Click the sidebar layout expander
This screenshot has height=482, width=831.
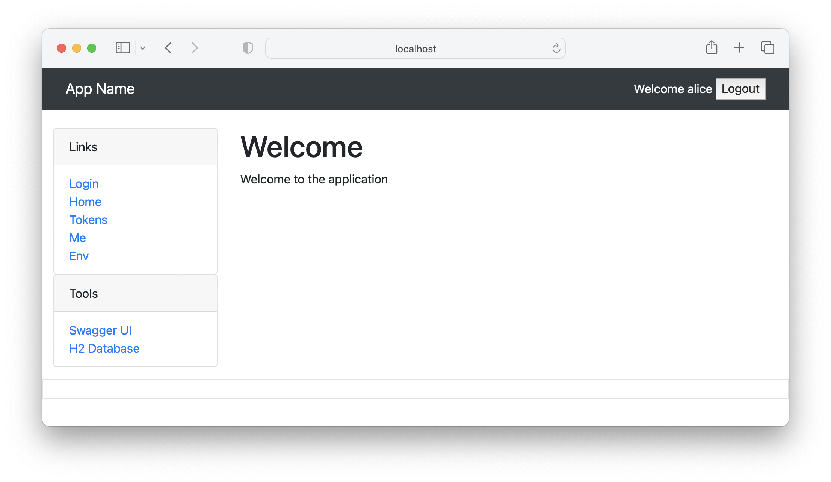click(123, 48)
